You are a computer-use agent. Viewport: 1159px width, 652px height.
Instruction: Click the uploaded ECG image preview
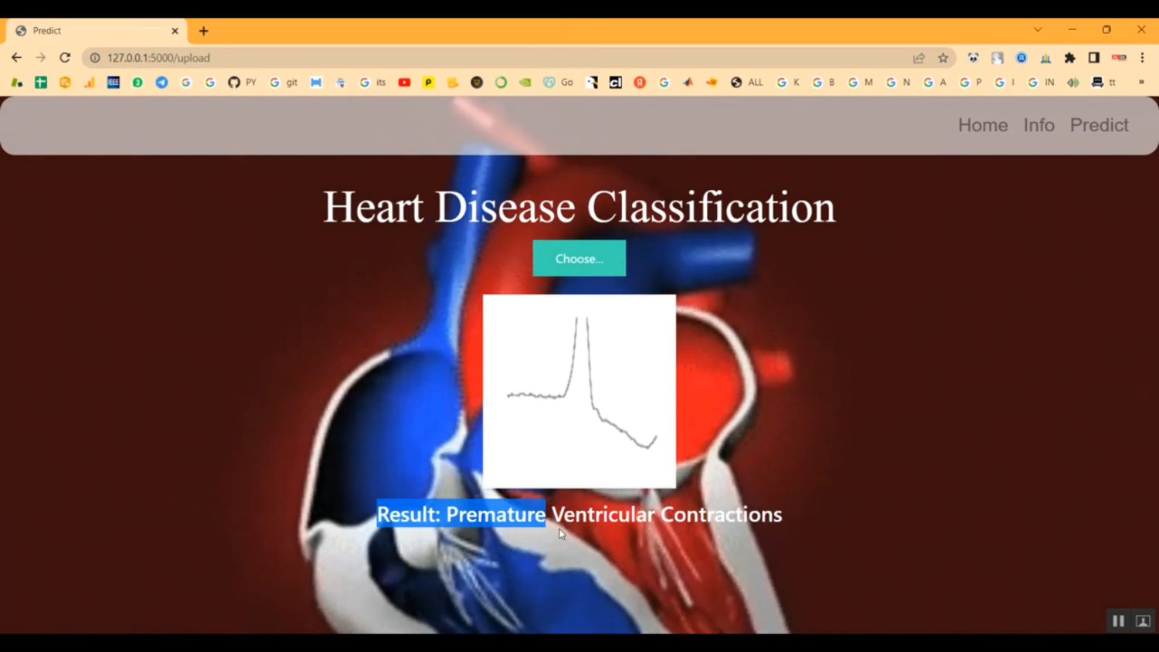click(579, 392)
